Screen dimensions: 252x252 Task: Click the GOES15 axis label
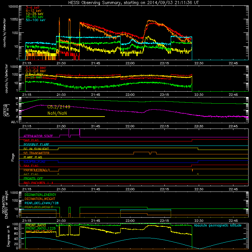click(x=5, y=110)
